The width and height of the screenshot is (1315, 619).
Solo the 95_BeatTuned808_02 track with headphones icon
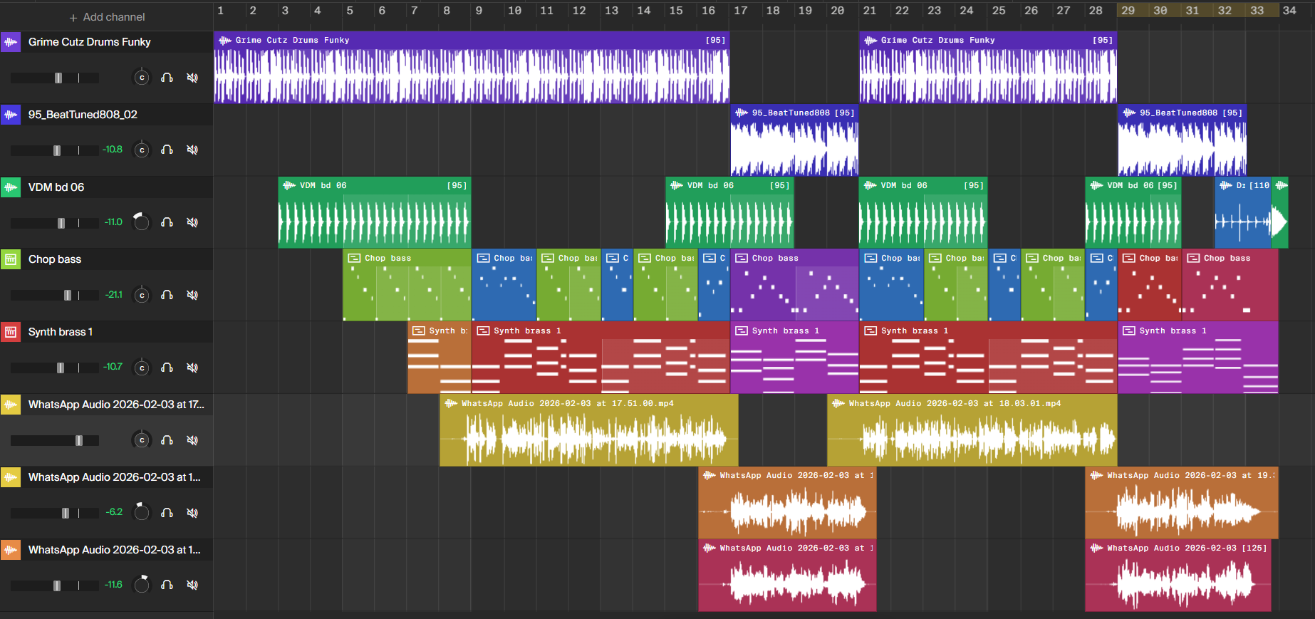[x=167, y=150]
